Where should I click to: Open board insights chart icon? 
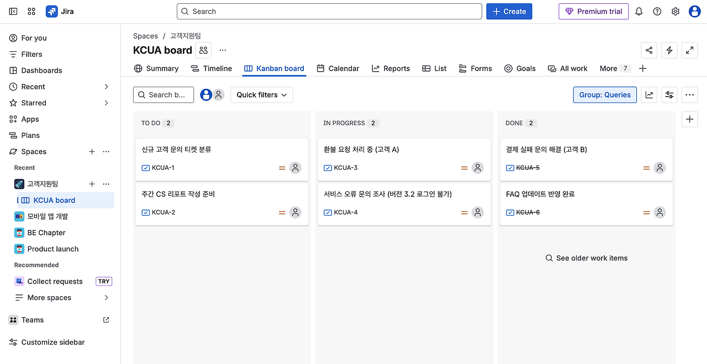(650, 95)
